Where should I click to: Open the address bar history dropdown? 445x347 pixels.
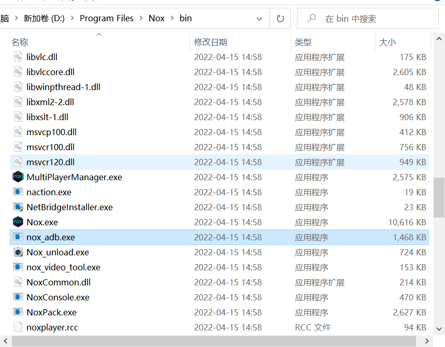[259, 19]
